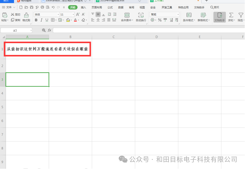Image resolution: width=245 pixels, height=169 pixels.
Task: Expand the Name Box dropdown arrow
Action: pos(31,30)
